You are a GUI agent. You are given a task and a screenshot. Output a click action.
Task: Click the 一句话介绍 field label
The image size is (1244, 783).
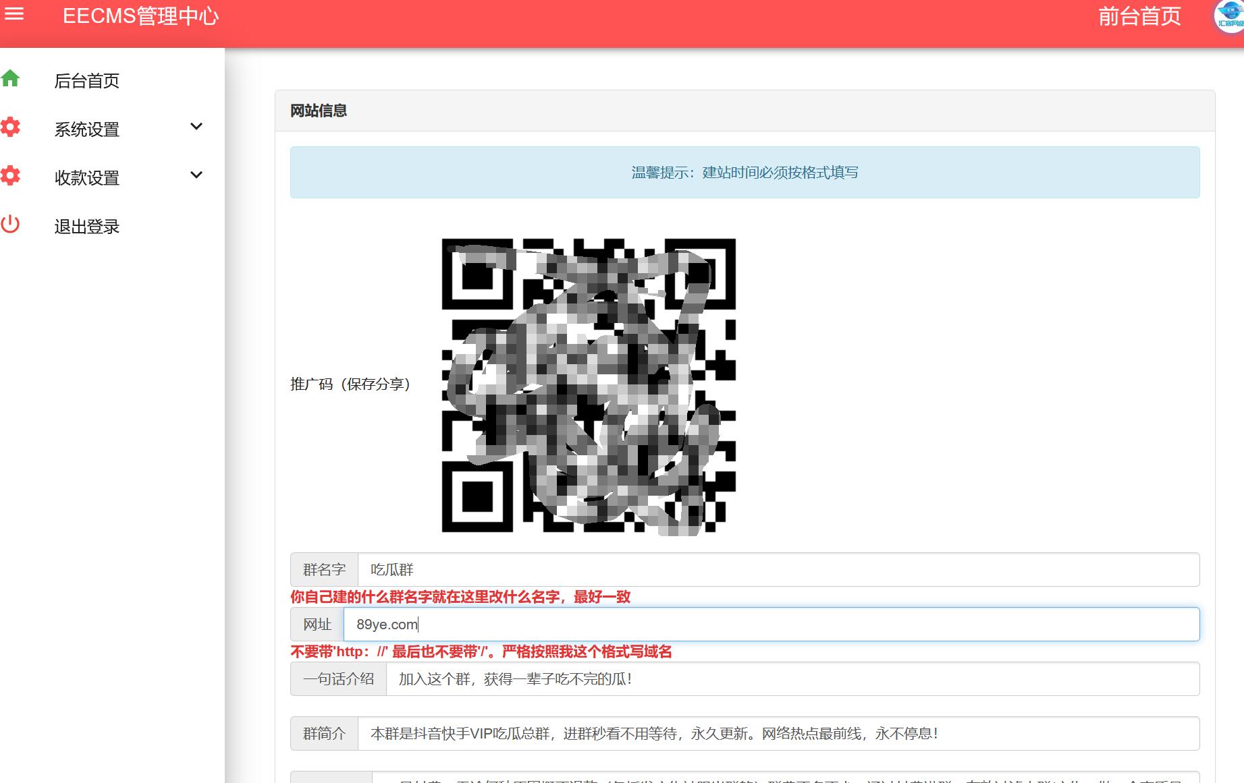coord(338,679)
